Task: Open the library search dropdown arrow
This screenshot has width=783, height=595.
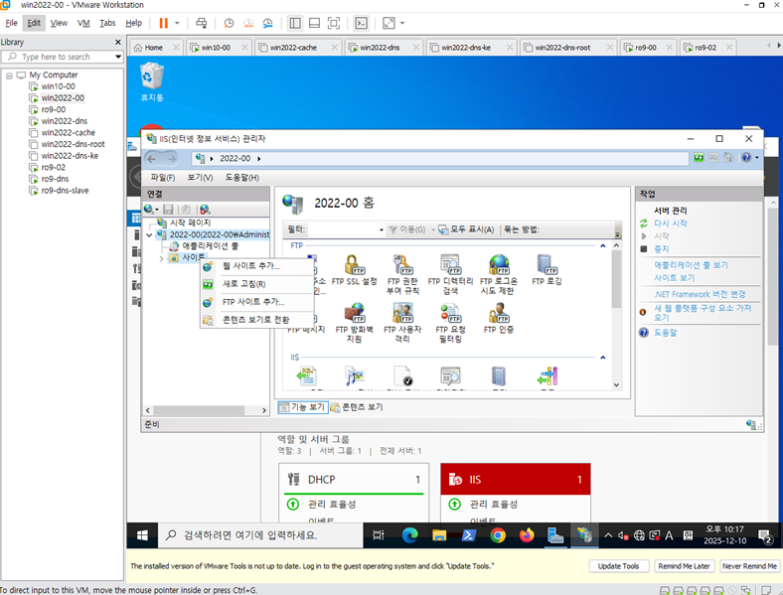Action: tap(118, 57)
